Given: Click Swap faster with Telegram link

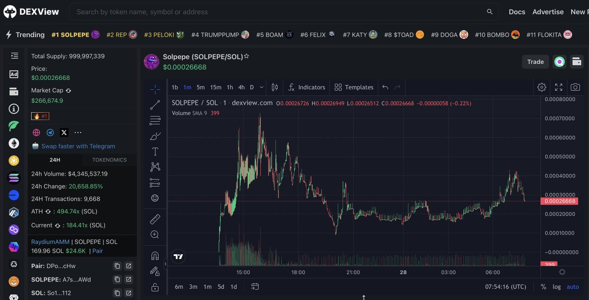Looking at the screenshot, I should 79,146.
